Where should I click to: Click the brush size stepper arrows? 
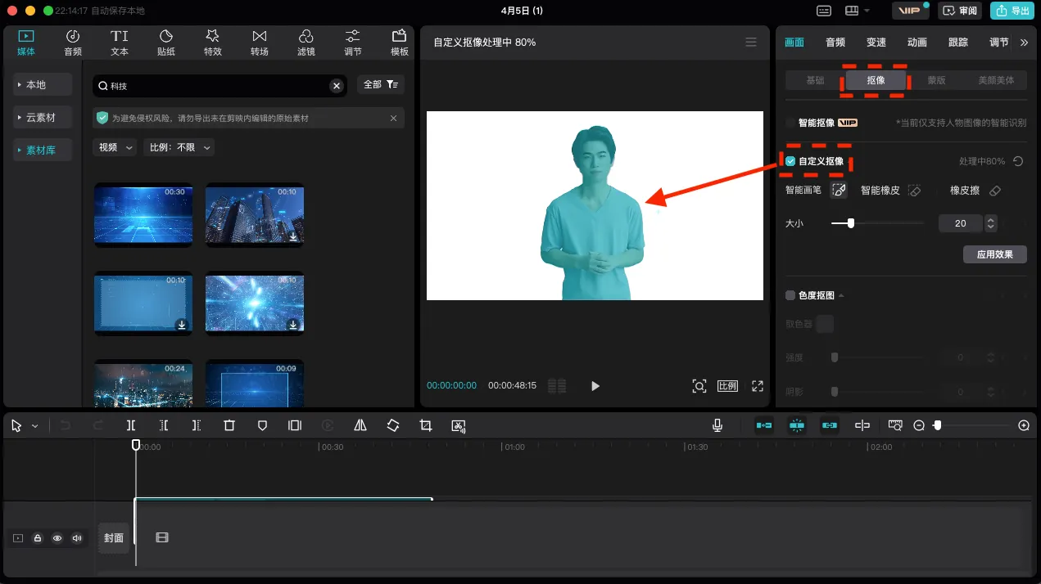click(x=991, y=222)
